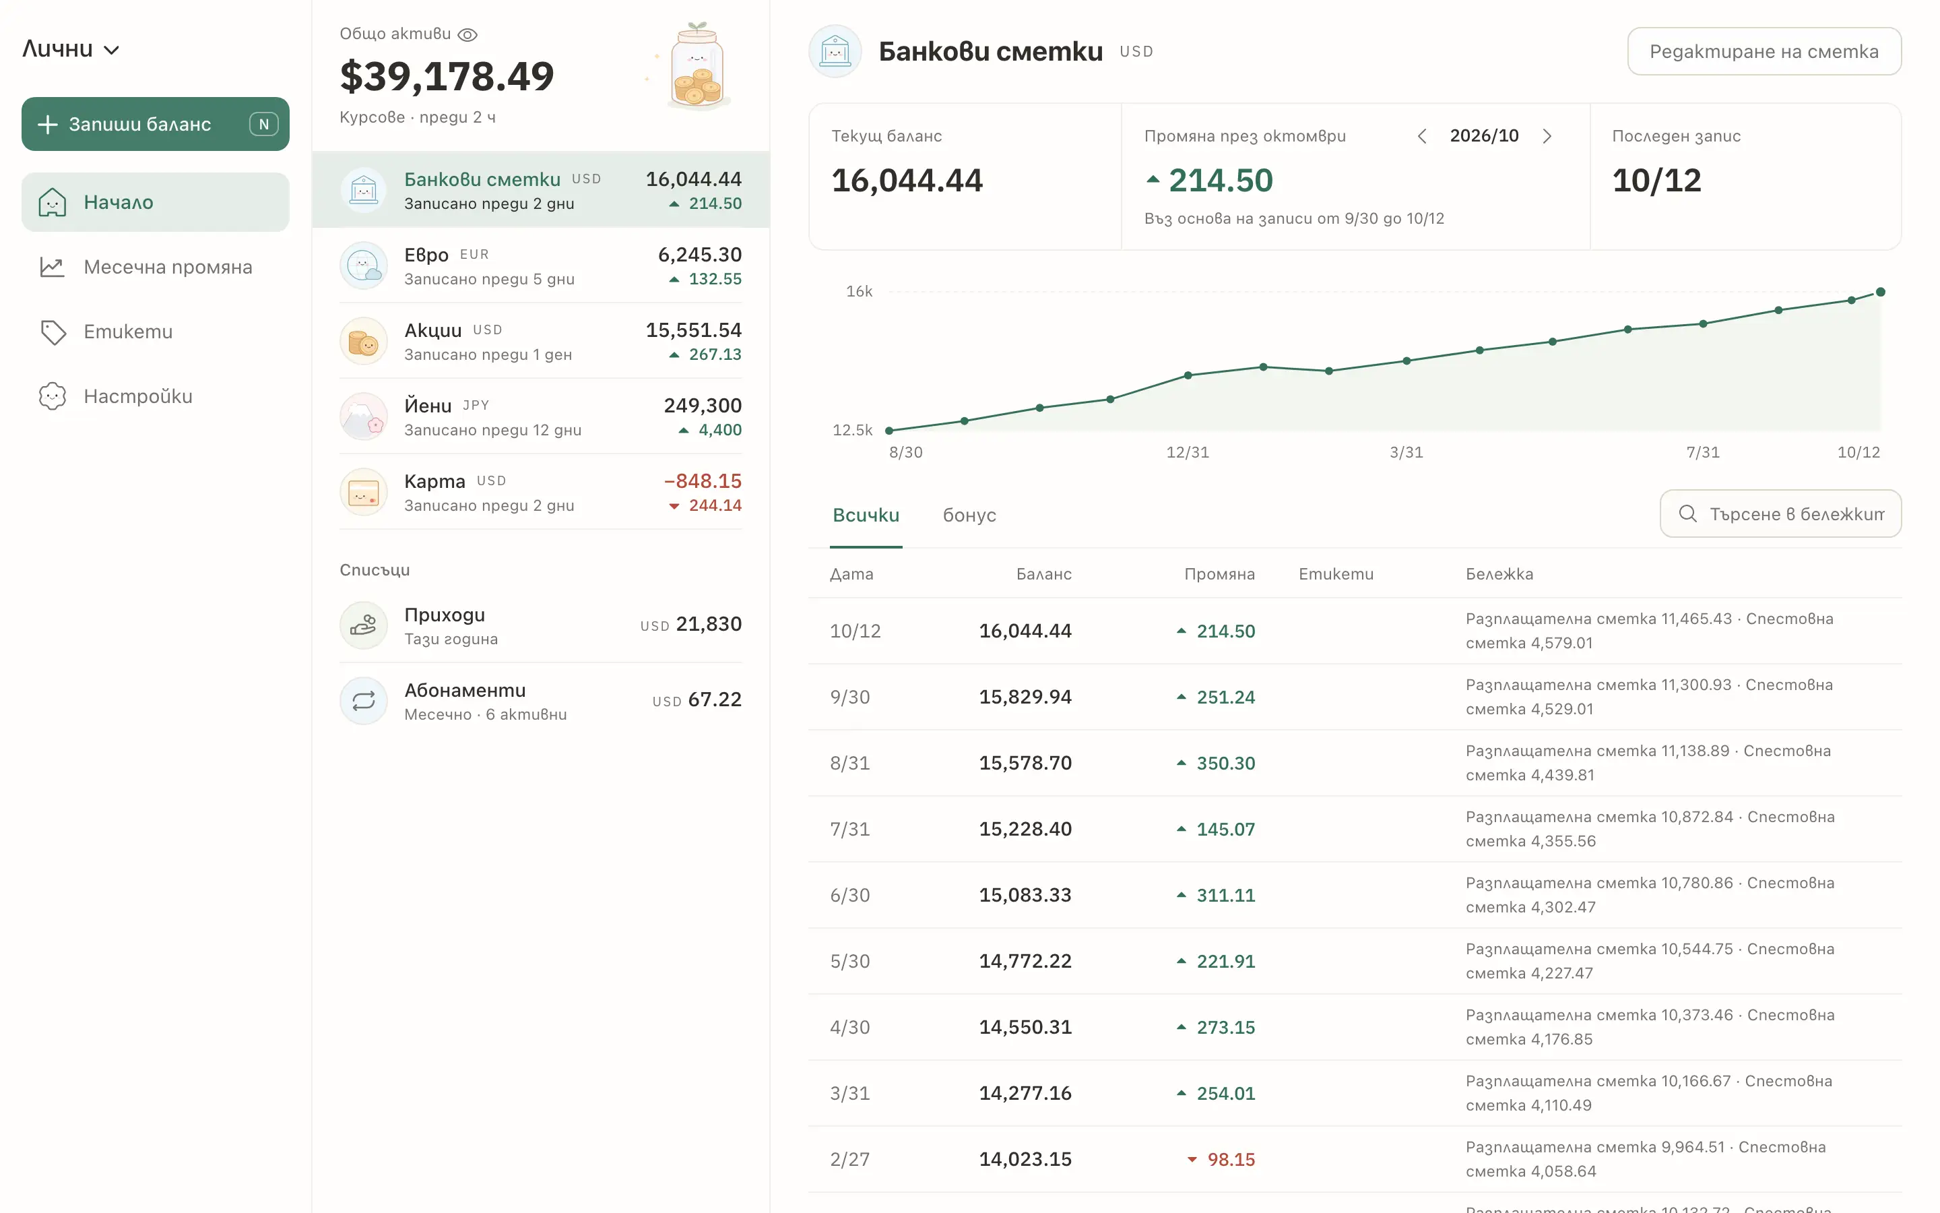Viewport: 1940px width, 1213px height.
Task: Click the Дата column header
Action: point(851,573)
